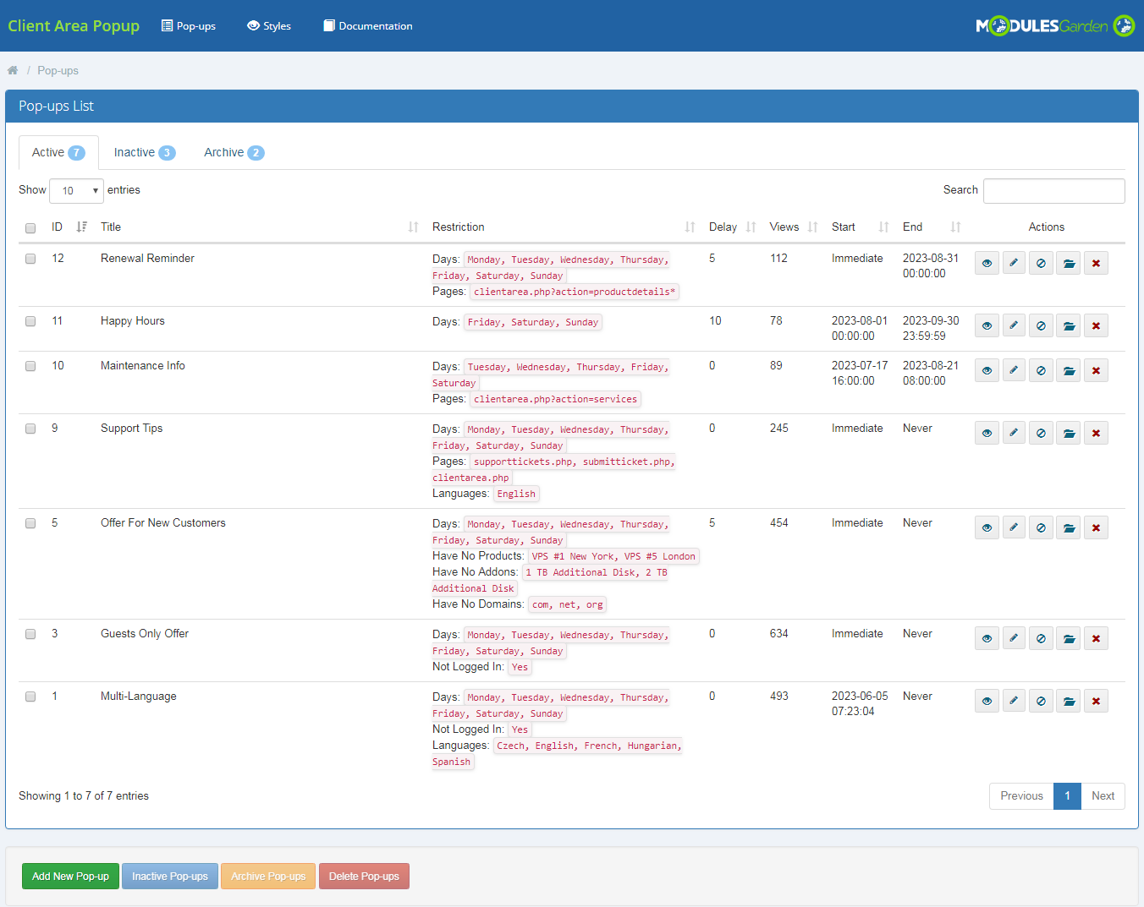This screenshot has height=907, width=1144.
Task: Open the Documentation menu item
Action: [367, 25]
